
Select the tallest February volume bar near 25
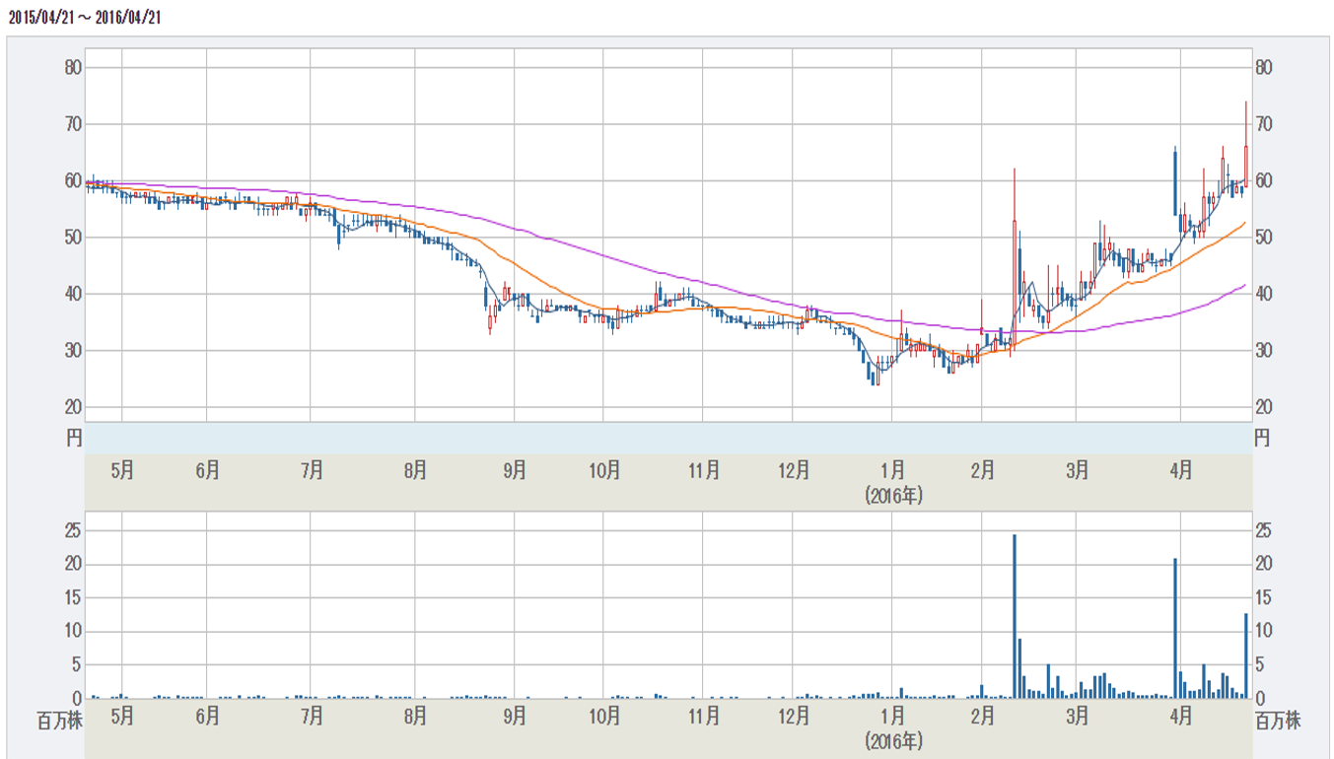coord(1015,616)
